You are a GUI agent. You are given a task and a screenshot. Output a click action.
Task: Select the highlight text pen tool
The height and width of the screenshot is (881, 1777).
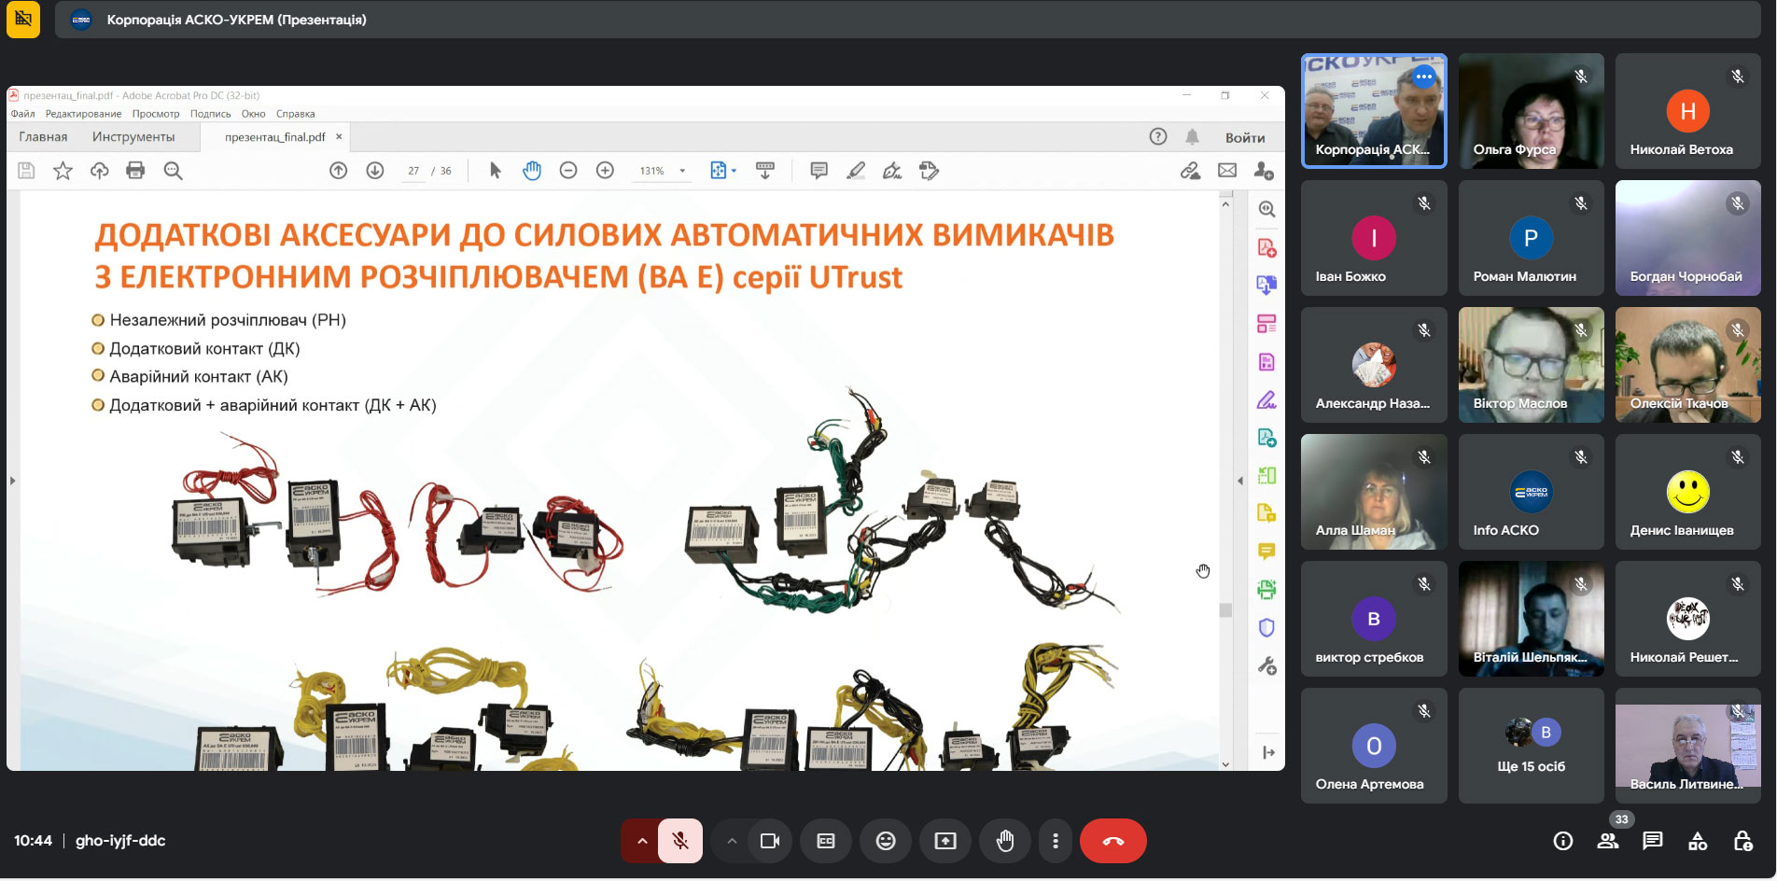click(855, 171)
